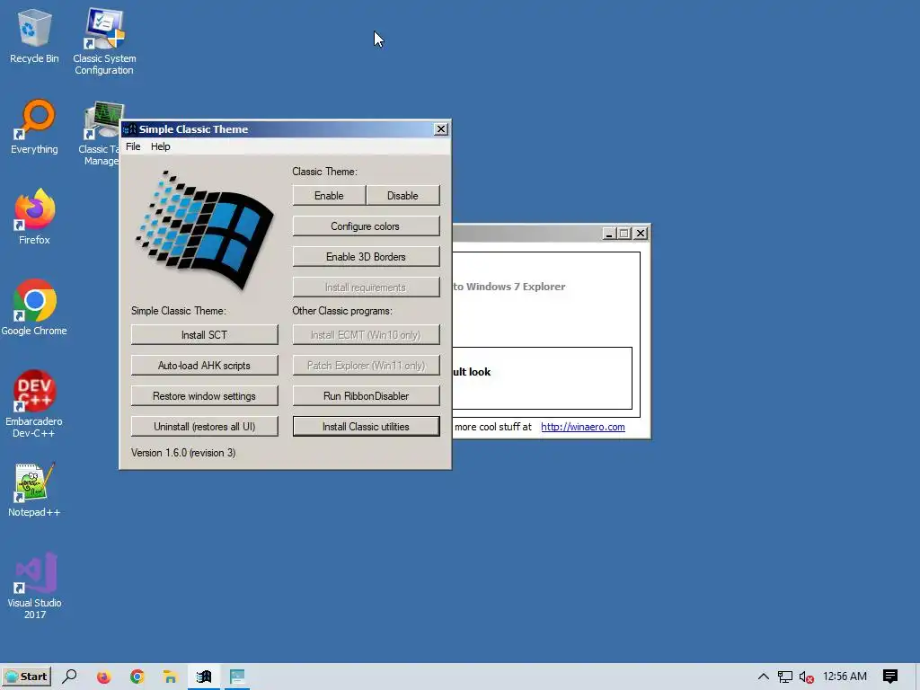The image size is (920, 690).
Task: Click Install Classic utilities button
Action: click(366, 426)
